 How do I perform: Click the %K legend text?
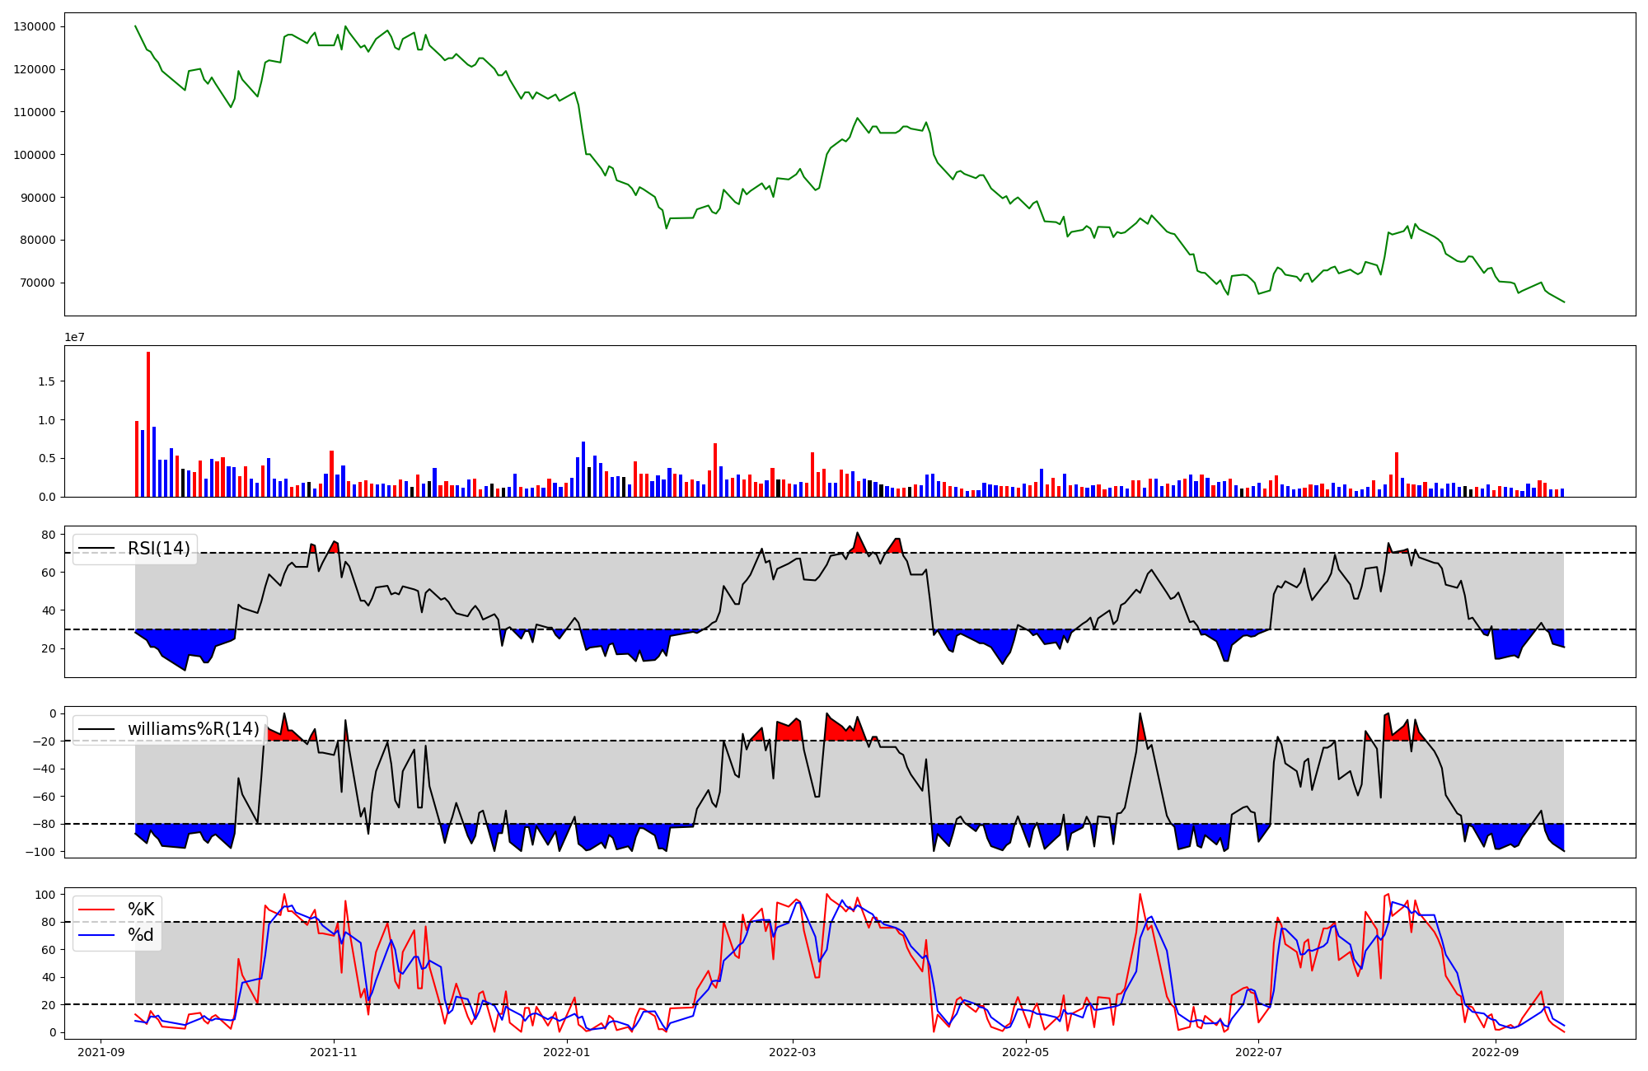coord(141,910)
